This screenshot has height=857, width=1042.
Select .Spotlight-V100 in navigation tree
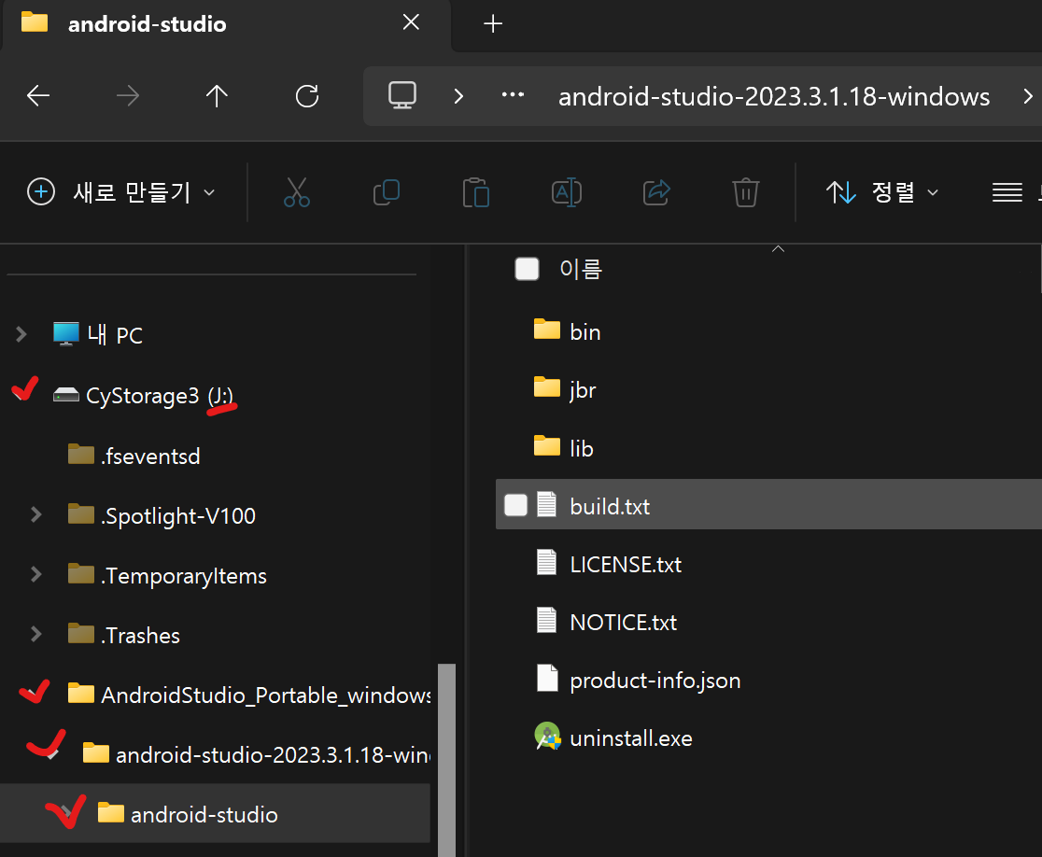[177, 516]
